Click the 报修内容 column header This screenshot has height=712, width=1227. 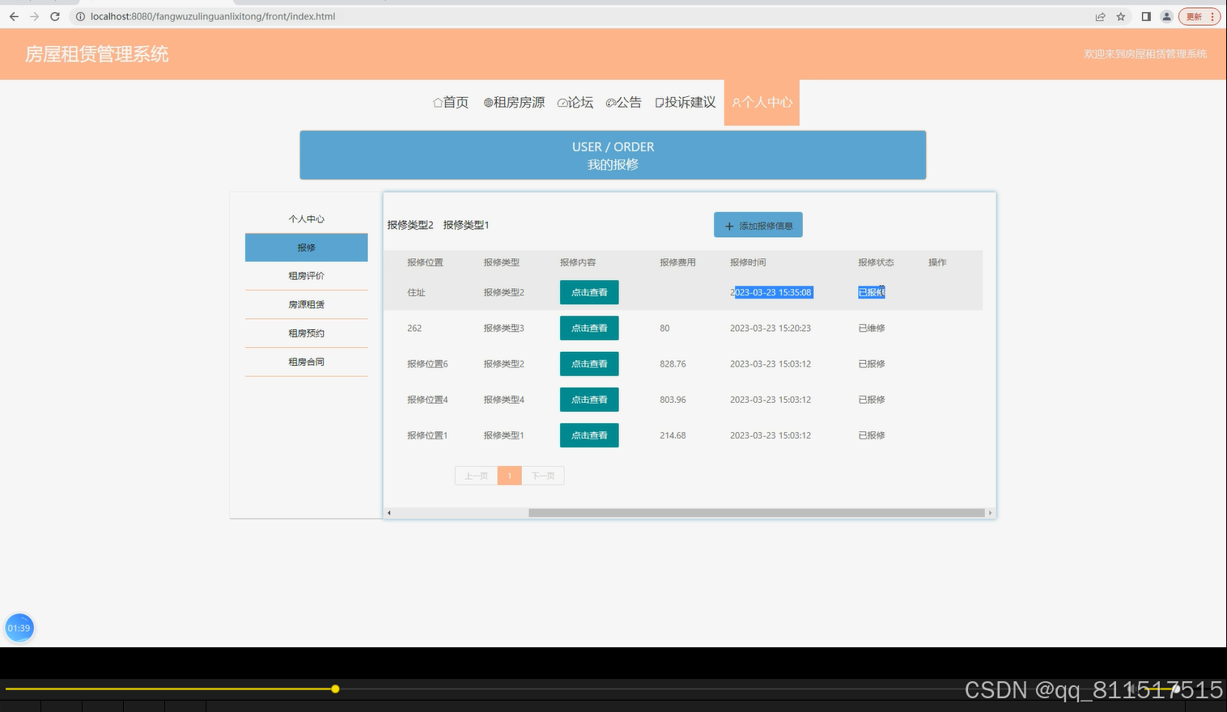578,262
